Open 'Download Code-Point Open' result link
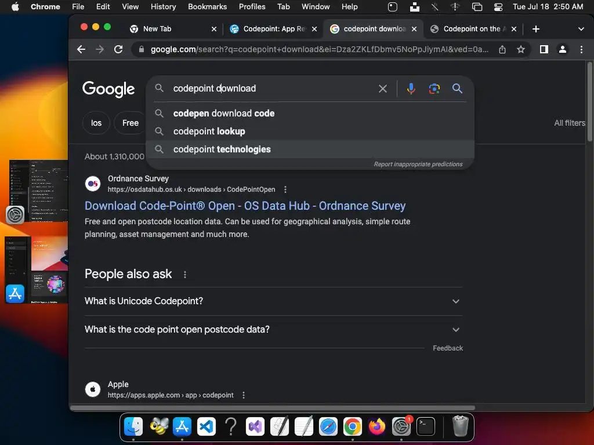The height and width of the screenshot is (445, 594). pyautogui.click(x=245, y=206)
